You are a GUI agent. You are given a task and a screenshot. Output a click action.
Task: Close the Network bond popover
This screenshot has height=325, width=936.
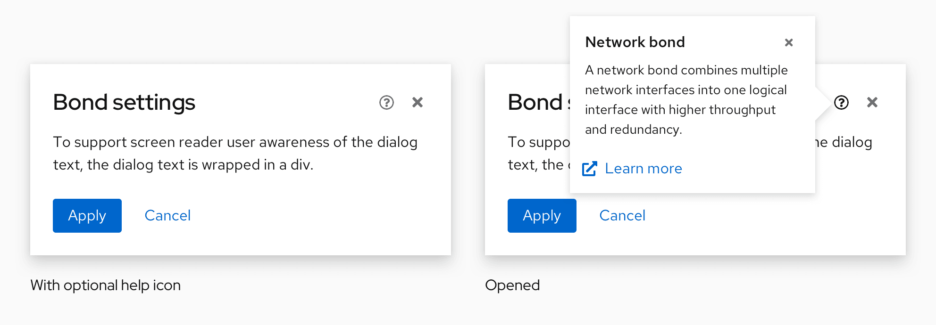tap(788, 42)
